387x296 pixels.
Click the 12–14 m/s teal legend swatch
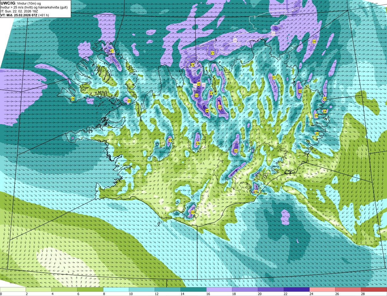tap(167, 289)
